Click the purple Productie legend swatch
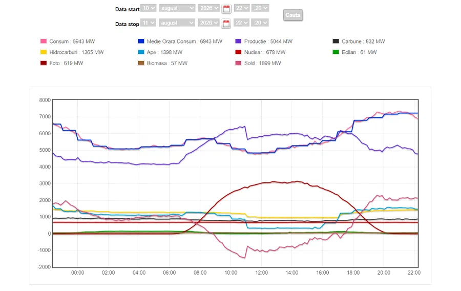461x291 pixels. [x=238, y=41]
